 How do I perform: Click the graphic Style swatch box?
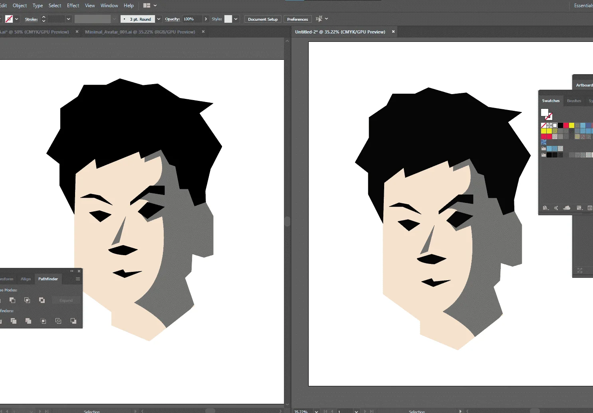[228, 19]
